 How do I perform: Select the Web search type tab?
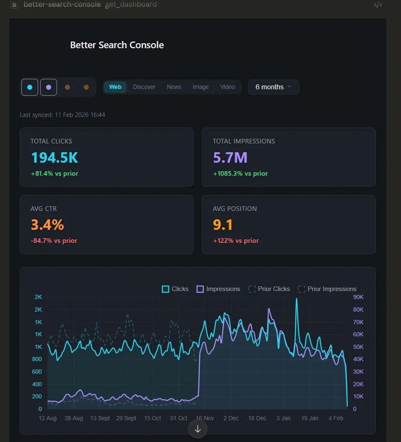pyautogui.click(x=115, y=87)
